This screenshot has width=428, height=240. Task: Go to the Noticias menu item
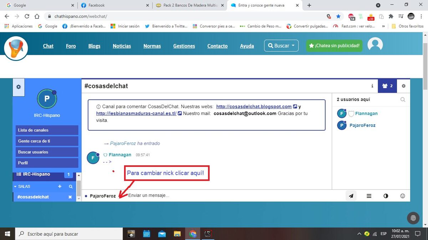(122, 46)
